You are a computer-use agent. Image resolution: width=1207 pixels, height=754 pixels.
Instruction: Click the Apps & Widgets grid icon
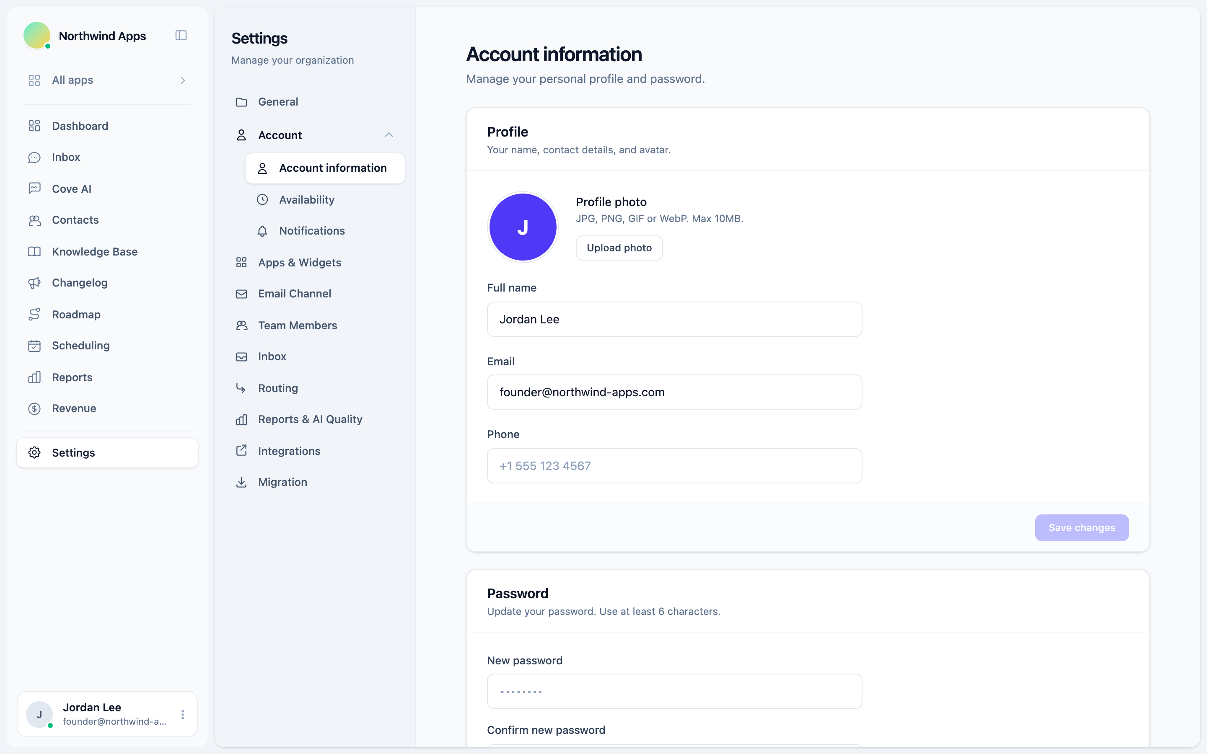[x=241, y=262]
